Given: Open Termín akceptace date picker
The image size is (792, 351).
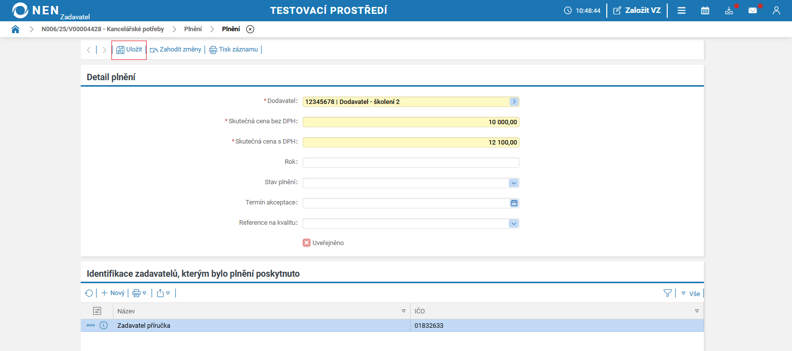Looking at the screenshot, I should point(514,203).
